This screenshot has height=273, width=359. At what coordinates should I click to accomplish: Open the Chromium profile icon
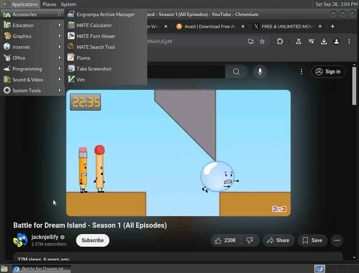336,41
